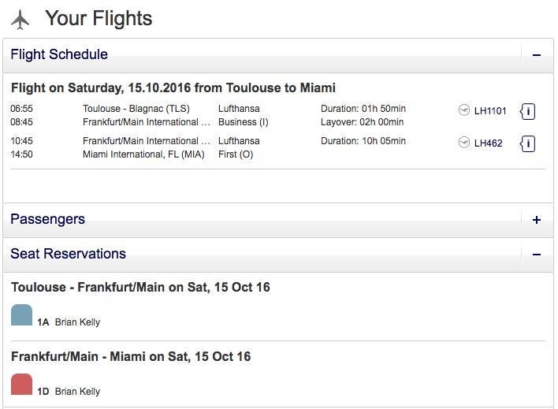Image resolution: width=558 pixels, height=409 pixels.
Task: Click Lufthansa crane logo next to LH1101
Action: pos(463,110)
